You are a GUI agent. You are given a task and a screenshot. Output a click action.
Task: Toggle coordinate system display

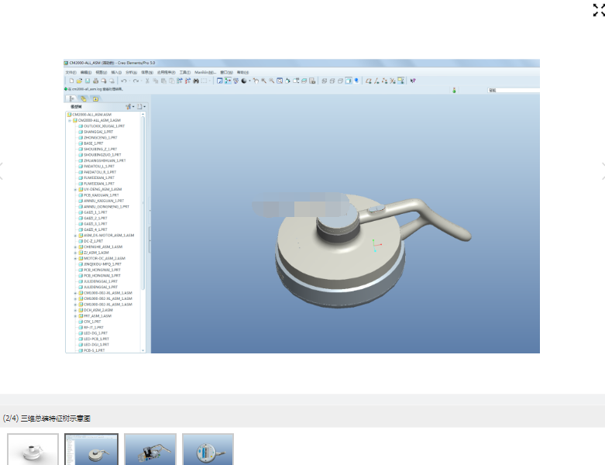[393, 81]
